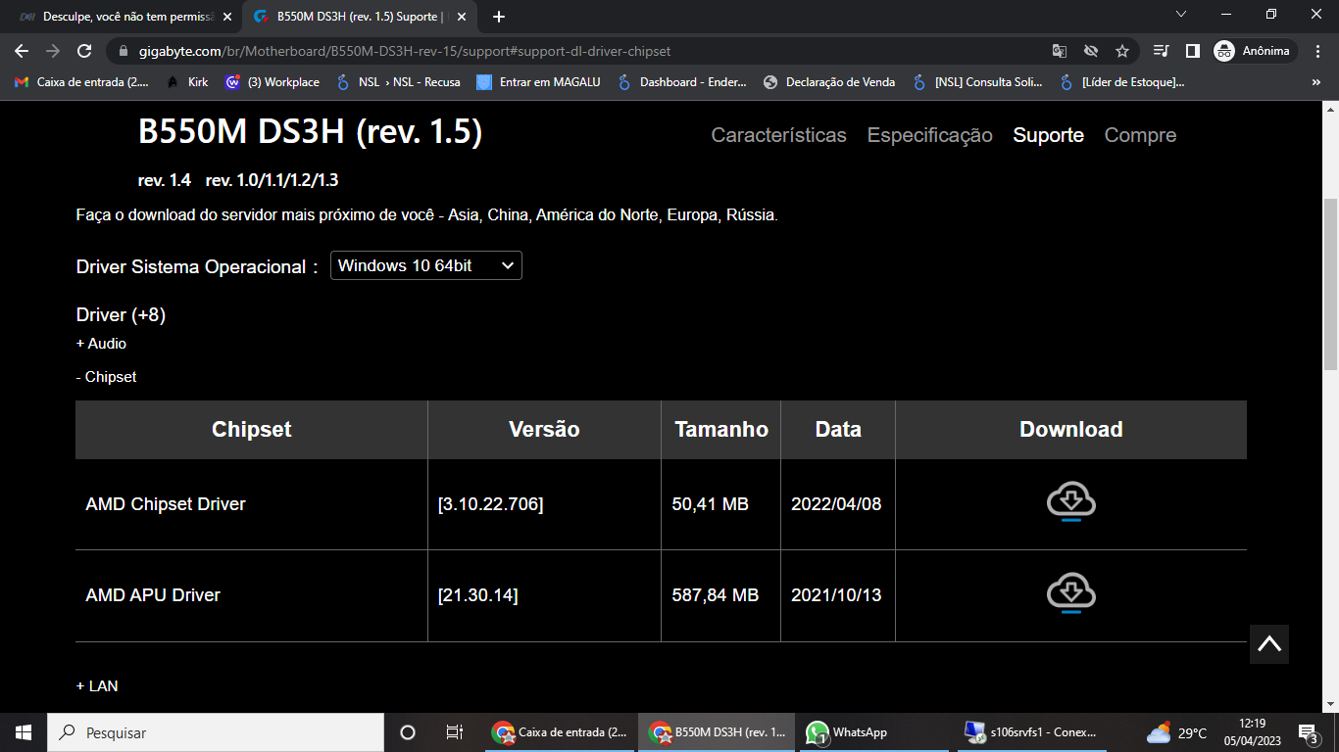Click version text [21.30.14]
Viewport: 1339px width, 752px height.
pyautogui.click(x=477, y=595)
